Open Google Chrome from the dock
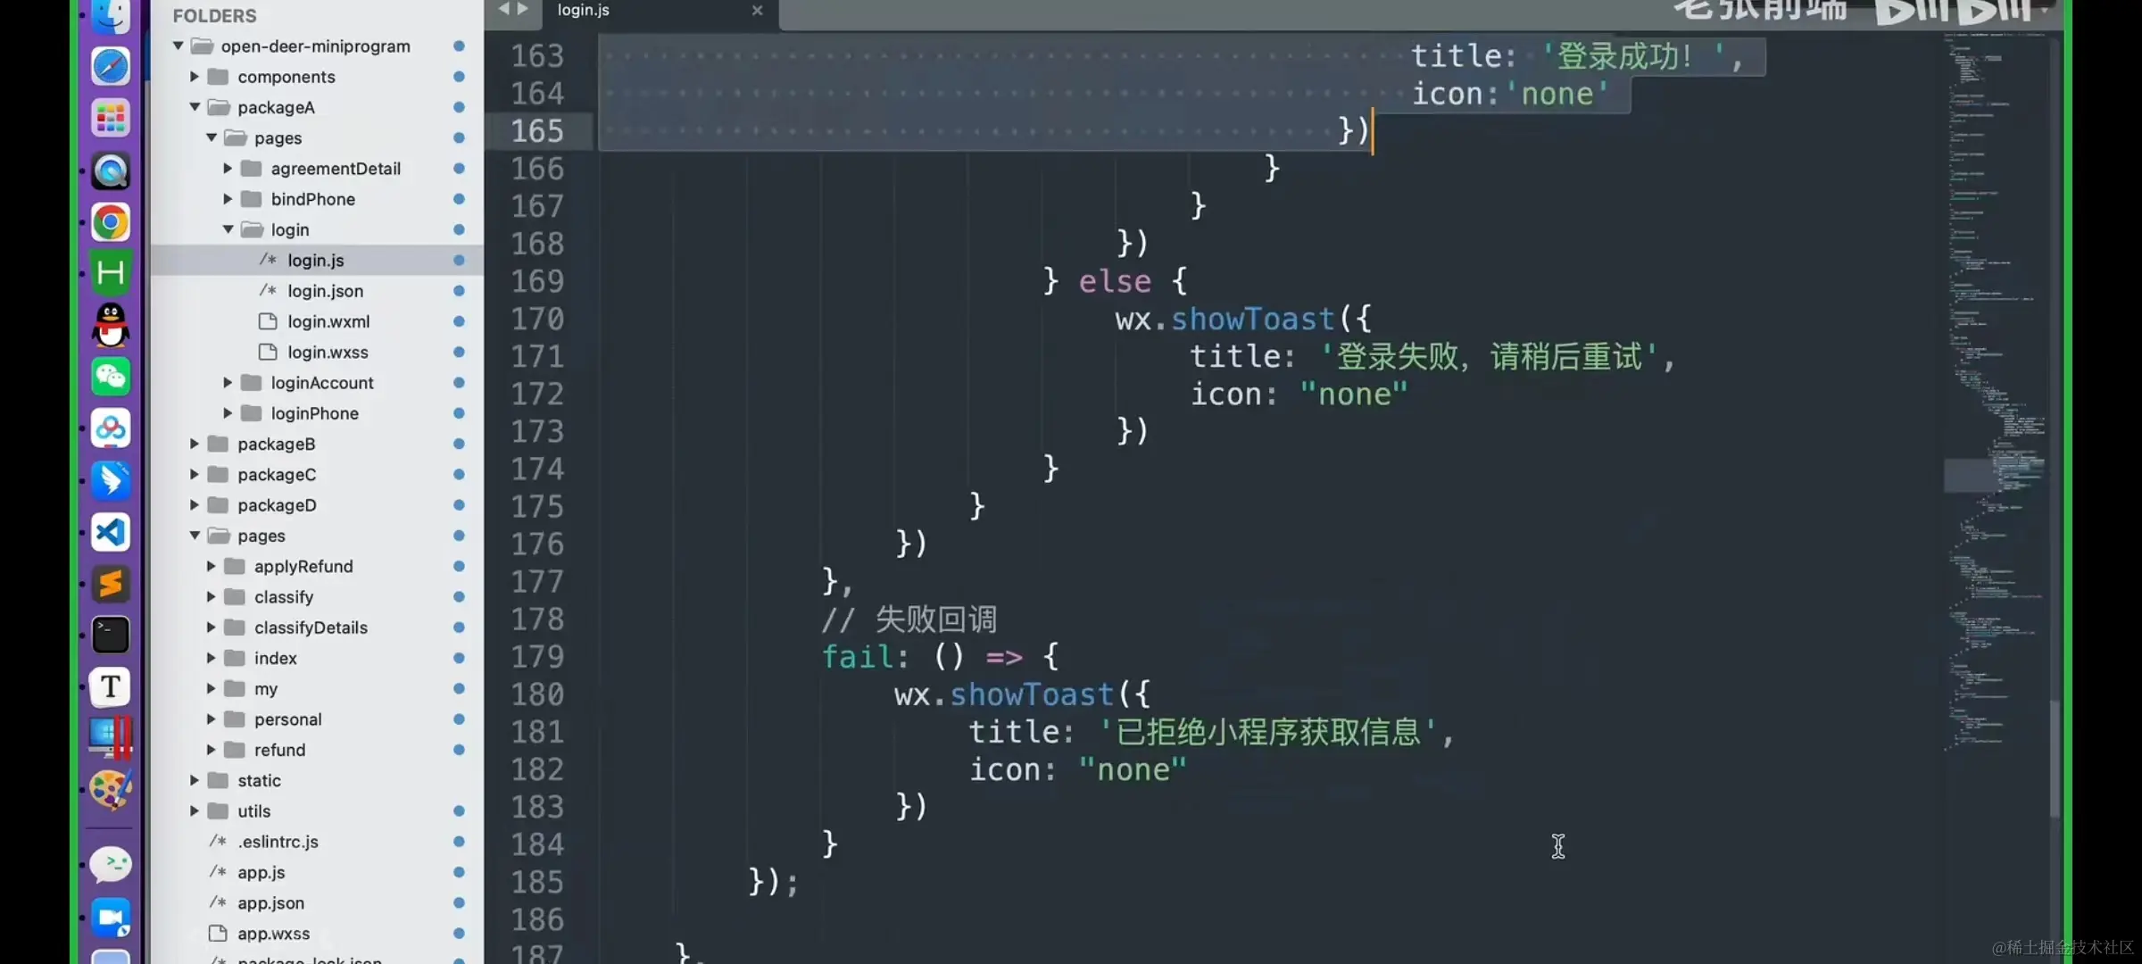The height and width of the screenshot is (964, 2142). coord(111,222)
